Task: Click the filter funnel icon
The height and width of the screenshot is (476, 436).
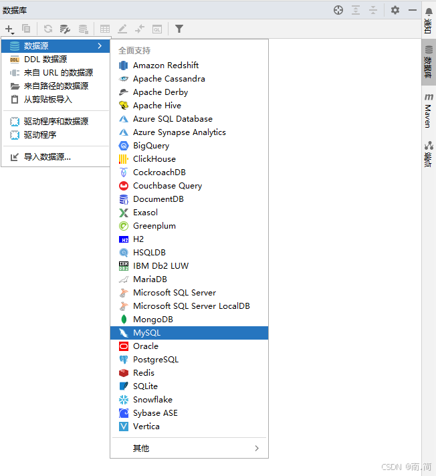Action: tap(179, 29)
